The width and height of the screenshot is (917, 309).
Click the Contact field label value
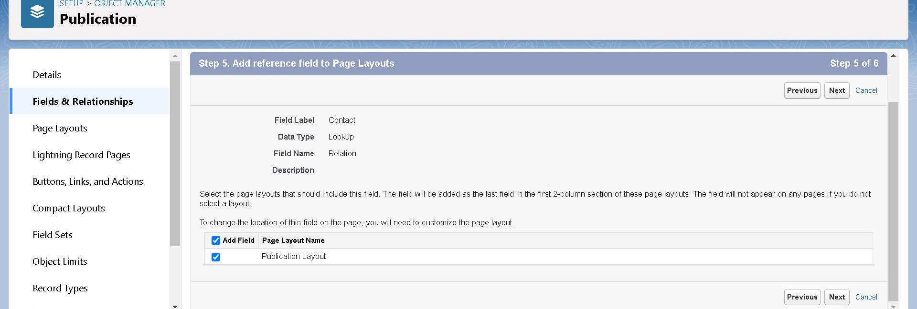click(342, 120)
